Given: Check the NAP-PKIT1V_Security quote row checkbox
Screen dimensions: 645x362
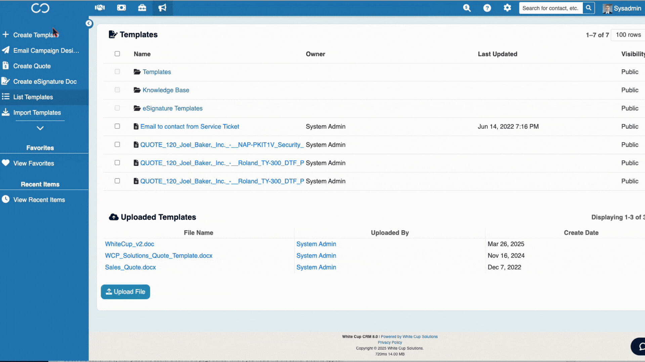Looking at the screenshot, I should click(117, 144).
